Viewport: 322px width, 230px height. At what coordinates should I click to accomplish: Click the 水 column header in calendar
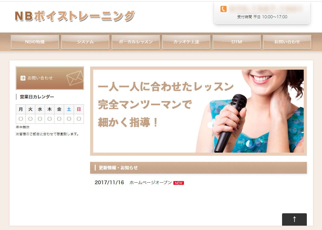tap(40, 109)
